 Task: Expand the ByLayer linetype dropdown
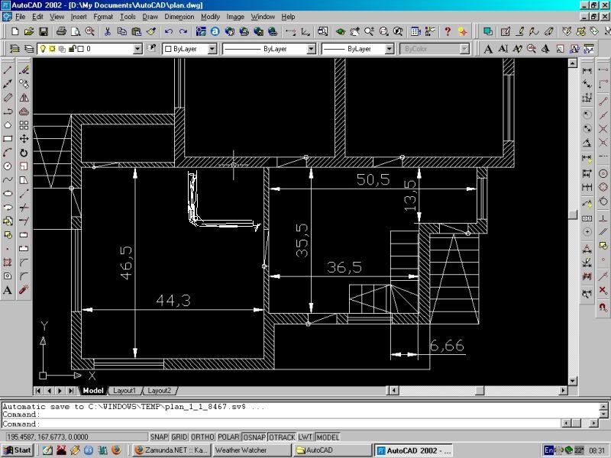269,49
